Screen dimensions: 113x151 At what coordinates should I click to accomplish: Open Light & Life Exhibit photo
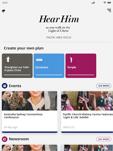coord(87,101)
